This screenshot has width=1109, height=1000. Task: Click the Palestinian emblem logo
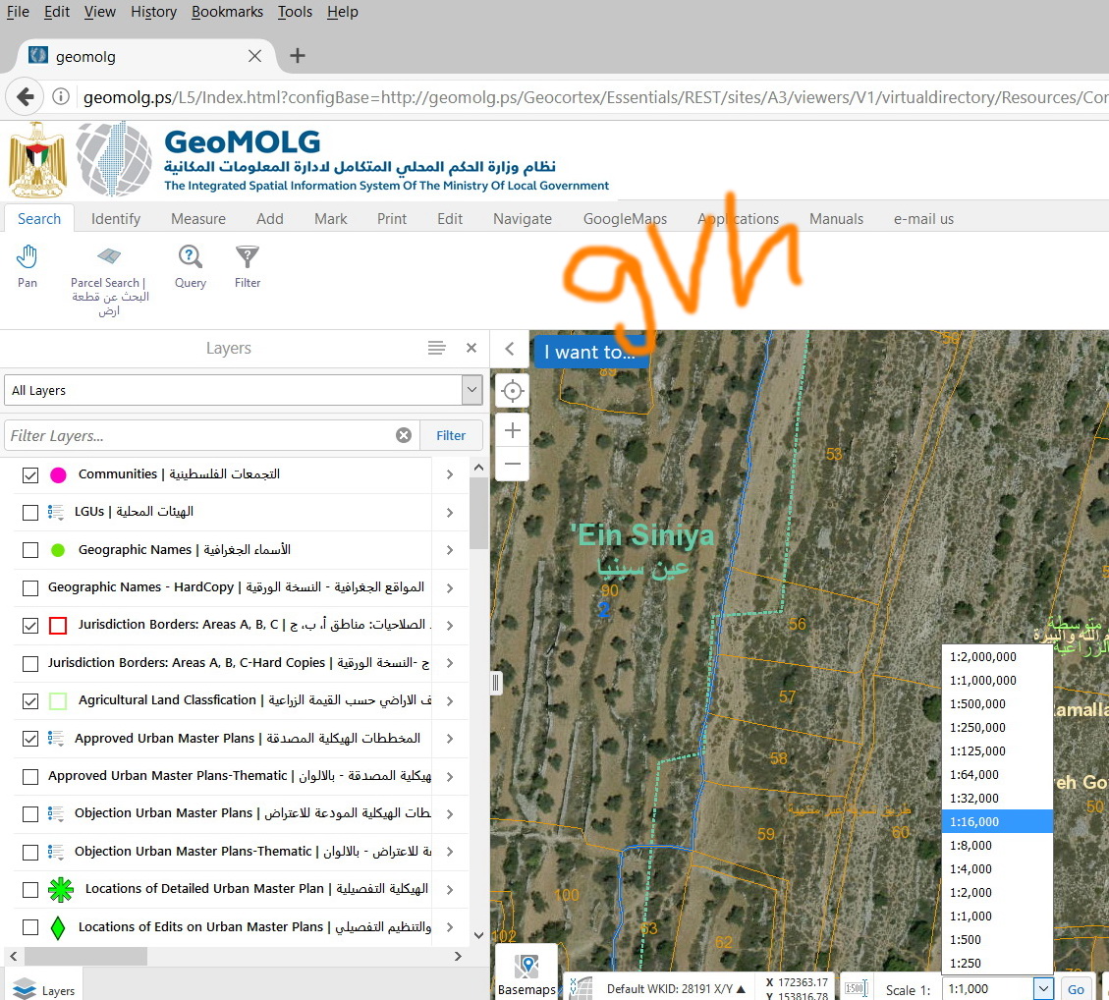click(38, 159)
